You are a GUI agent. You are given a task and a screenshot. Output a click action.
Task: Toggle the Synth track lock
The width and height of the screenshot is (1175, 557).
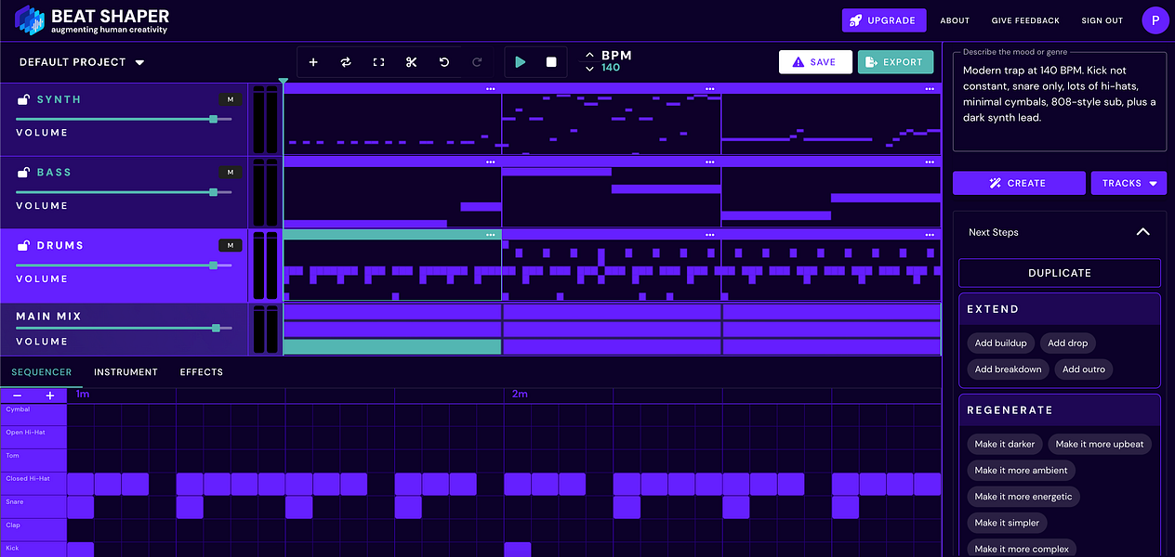pyautogui.click(x=23, y=99)
